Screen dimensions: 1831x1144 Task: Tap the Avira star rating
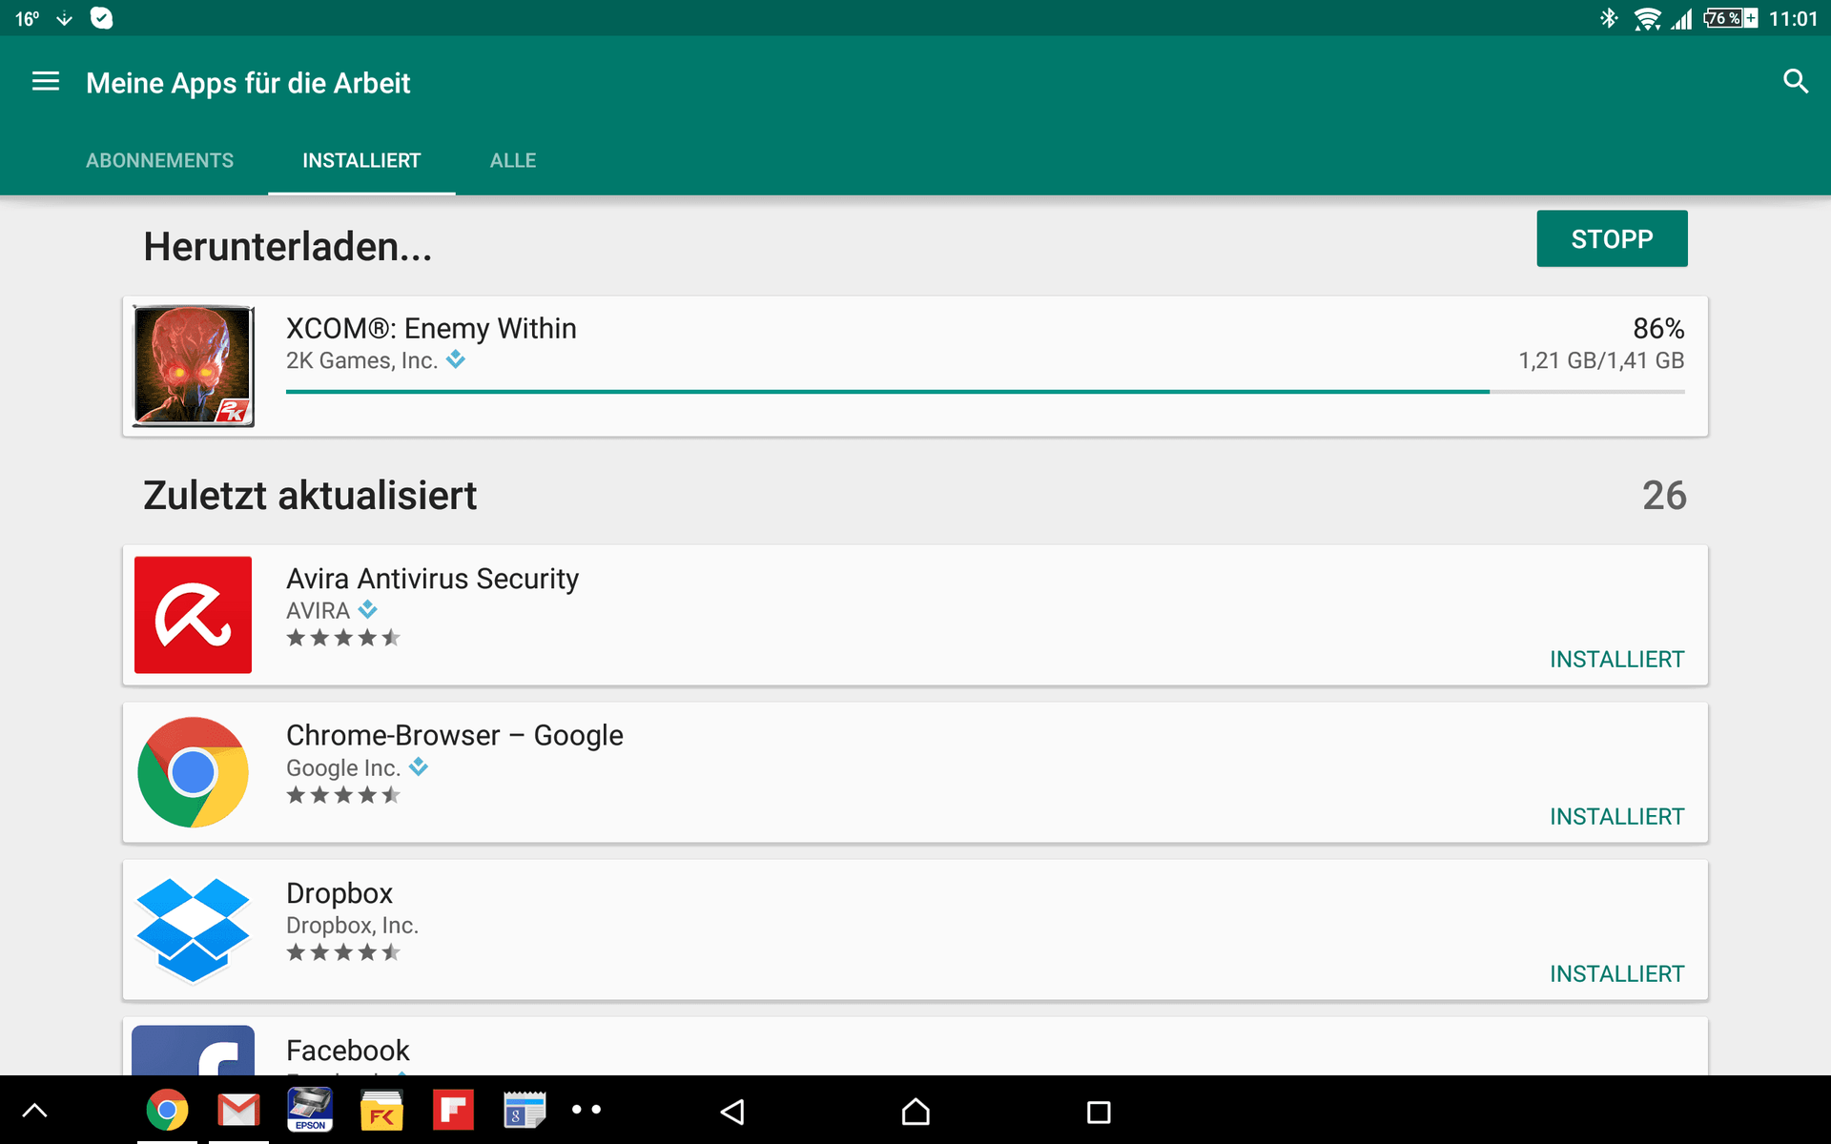[343, 638]
